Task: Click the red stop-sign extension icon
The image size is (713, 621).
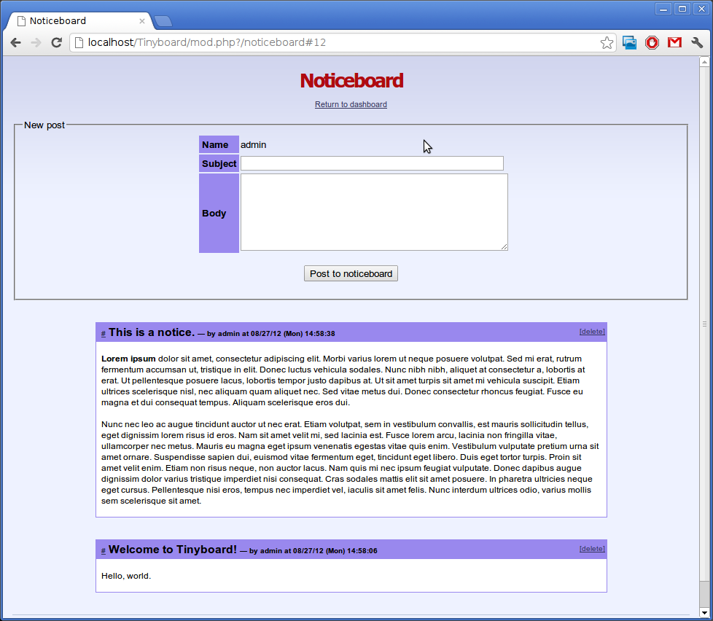Action: click(652, 43)
